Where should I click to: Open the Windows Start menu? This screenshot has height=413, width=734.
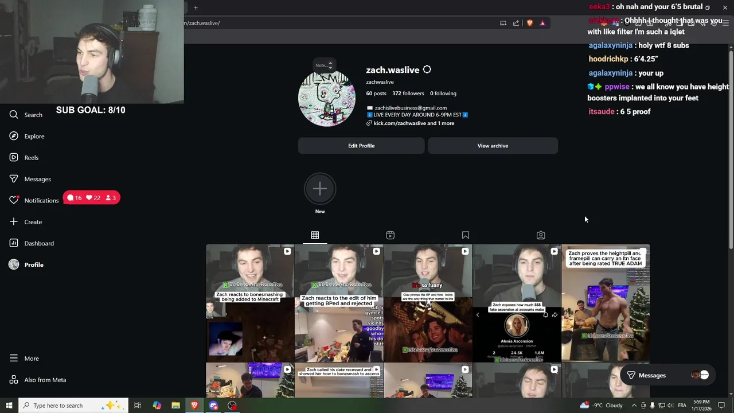tap(9, 406)
